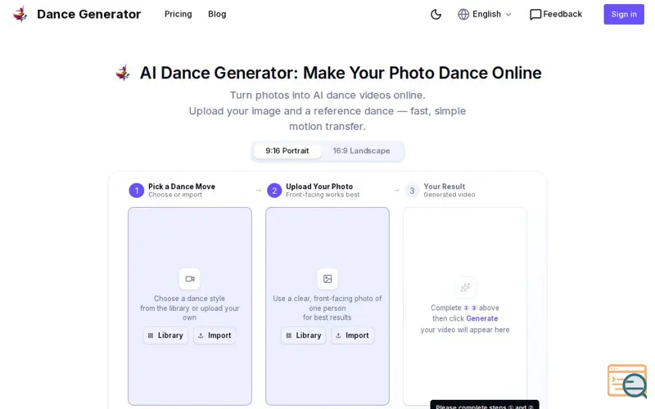This screenshot has height=409, width=655.
Task: Click the Dance Generator logo icon in header
Action: point(20,14)
